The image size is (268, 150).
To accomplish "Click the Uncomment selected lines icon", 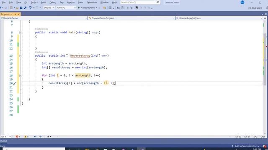I will (x=131, y=7).
